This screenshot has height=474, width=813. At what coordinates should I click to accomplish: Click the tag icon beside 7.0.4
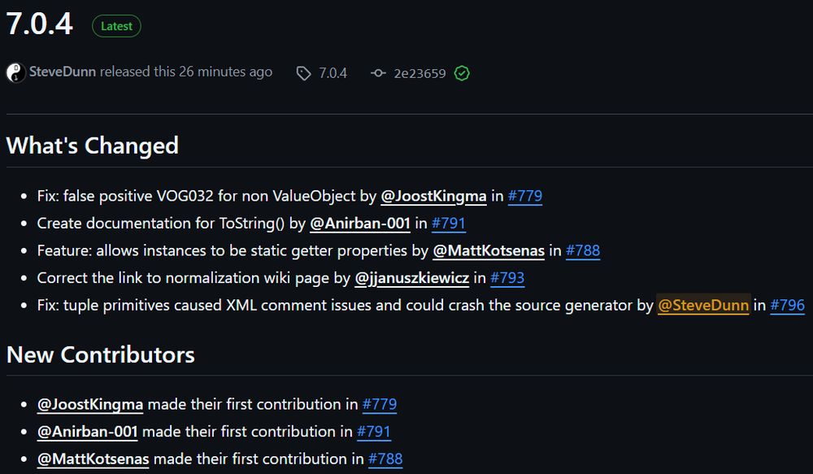tap(303, 73)
